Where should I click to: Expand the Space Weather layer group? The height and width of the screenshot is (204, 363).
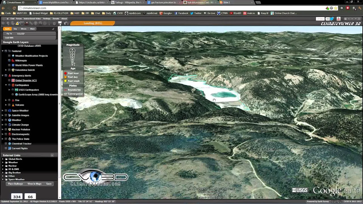(3, 110)
